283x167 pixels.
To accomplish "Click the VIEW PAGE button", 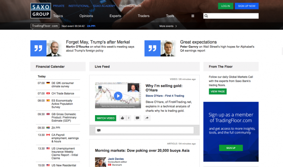I will click(218, 91).
